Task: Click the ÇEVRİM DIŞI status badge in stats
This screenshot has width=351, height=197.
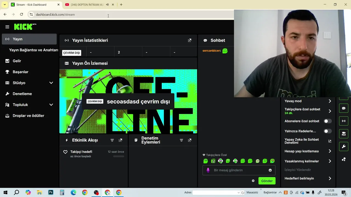Action: (72, 53)
